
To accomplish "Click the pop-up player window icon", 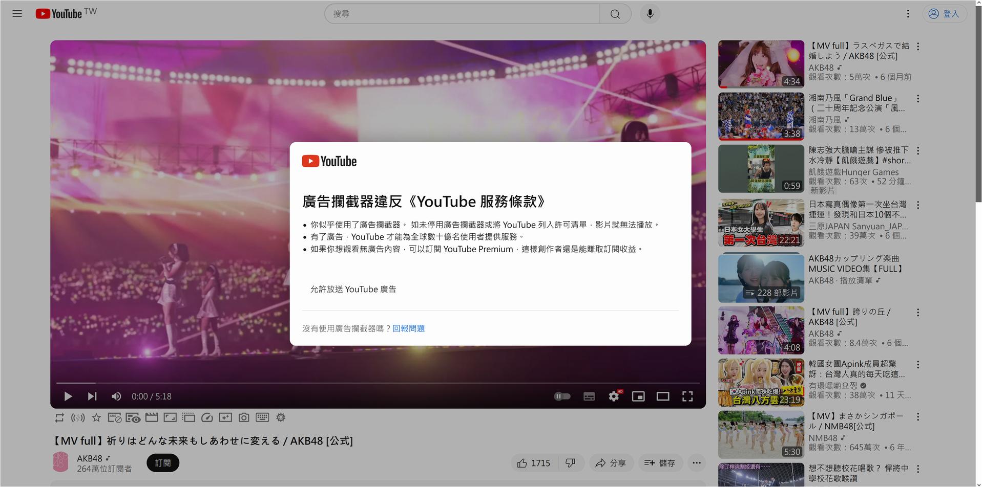I will [189, 418].
